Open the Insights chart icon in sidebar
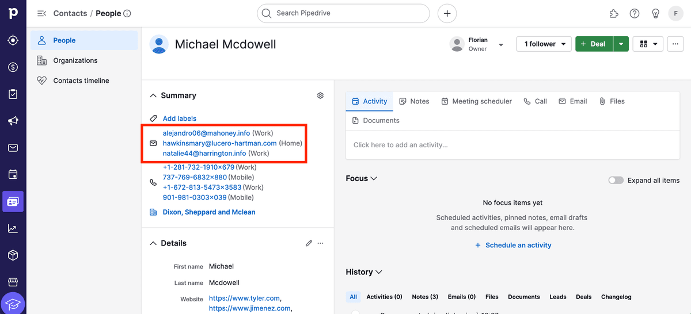This screenshot has width=691, height=314. click(13, 228)
